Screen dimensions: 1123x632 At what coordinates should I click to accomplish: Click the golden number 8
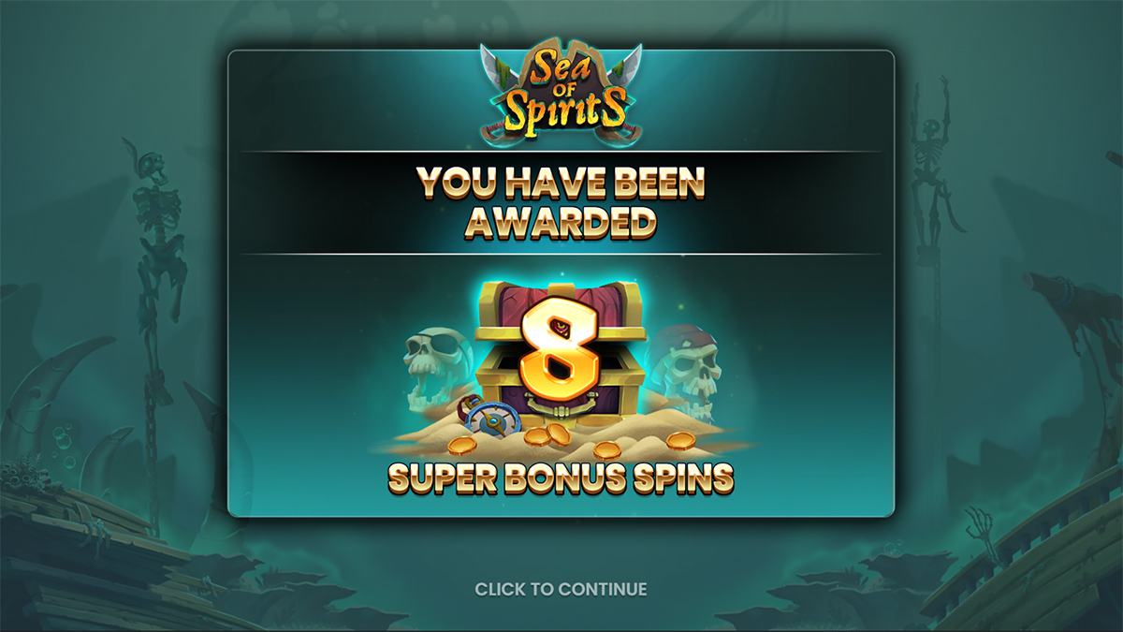(x=561, y=348)
